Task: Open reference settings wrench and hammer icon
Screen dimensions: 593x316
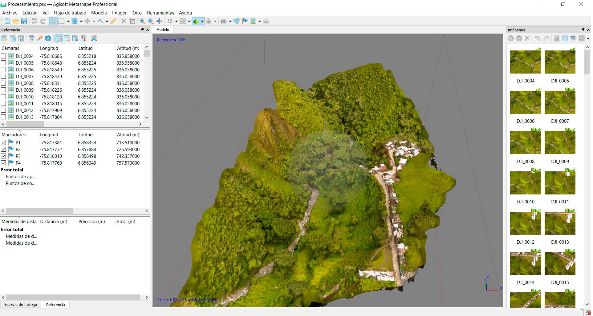Action: coord(94,38)
